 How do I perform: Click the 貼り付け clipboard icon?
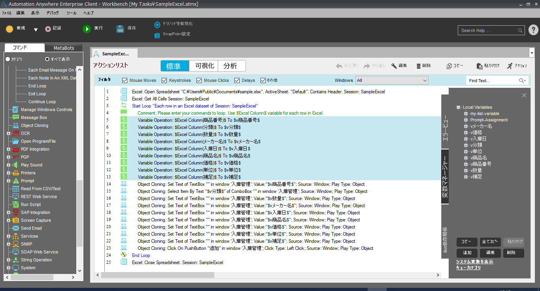[480, 66]
